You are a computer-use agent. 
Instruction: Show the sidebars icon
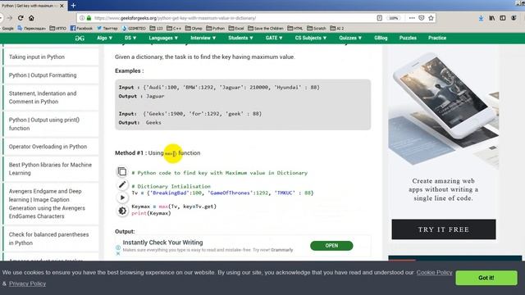point(503,18)
